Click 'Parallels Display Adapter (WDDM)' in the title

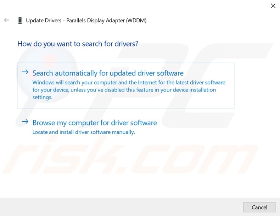point(106,21)
